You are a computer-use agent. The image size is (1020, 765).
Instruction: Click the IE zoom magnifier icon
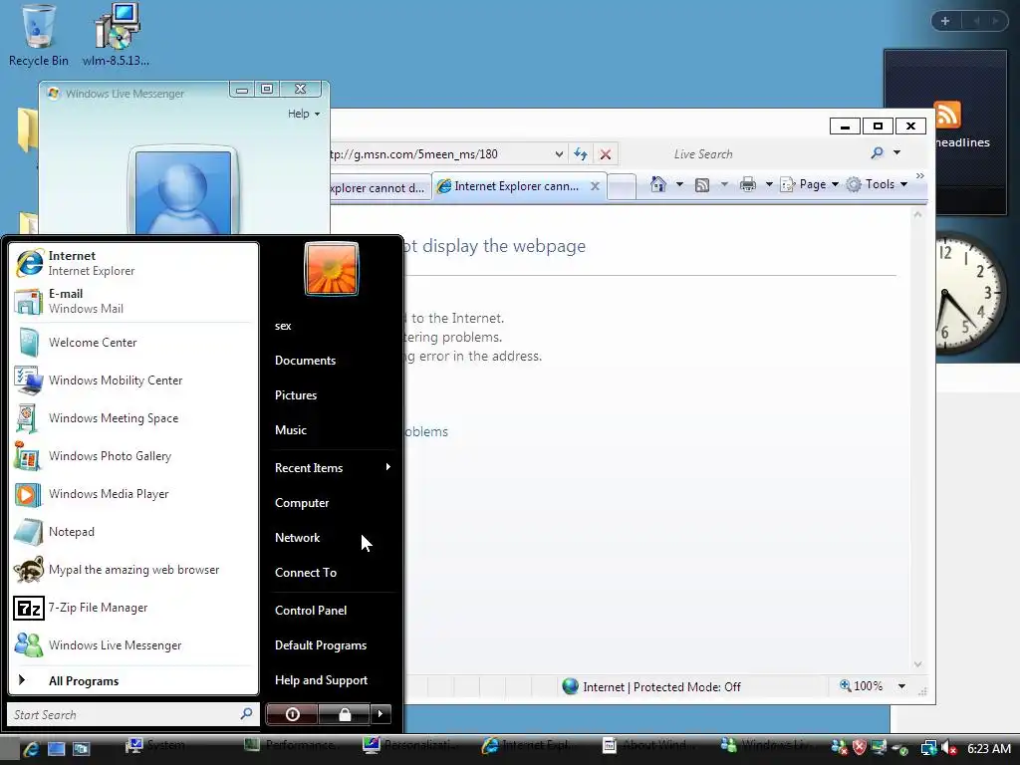[x=845, y=685]
